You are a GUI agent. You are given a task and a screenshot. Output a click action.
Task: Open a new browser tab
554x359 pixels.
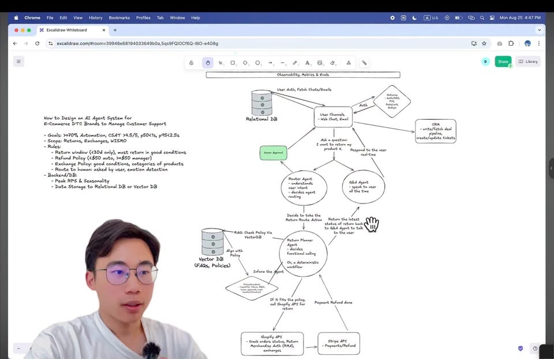click(x=115, y=30)
